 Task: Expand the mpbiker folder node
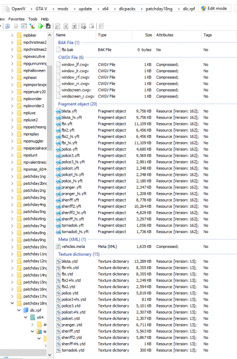click(12, 35)
